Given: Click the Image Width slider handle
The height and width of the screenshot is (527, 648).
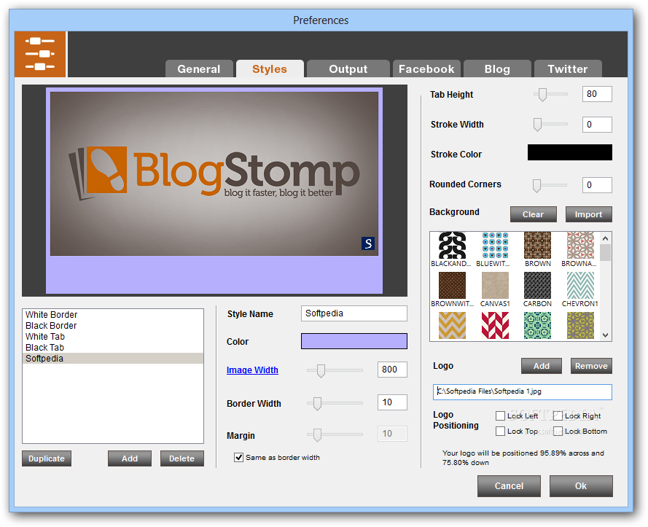Looking at the screenshot, I should coord(321,370).
